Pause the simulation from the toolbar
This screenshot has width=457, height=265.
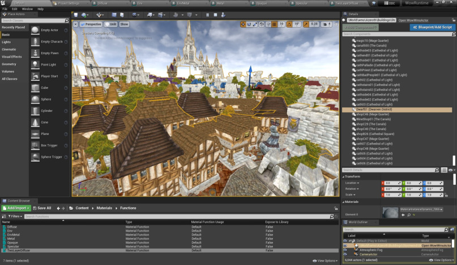[207, 15]
